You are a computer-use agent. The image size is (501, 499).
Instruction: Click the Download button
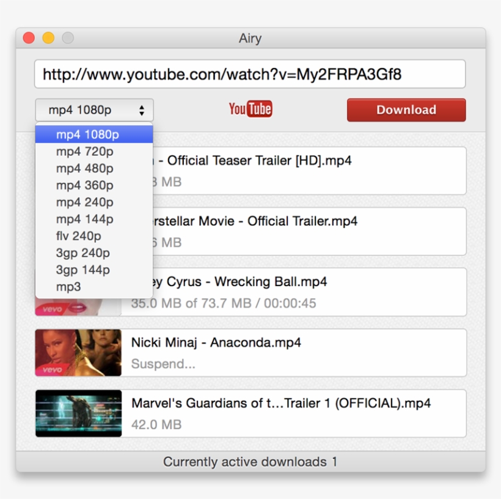click(406, 110)
